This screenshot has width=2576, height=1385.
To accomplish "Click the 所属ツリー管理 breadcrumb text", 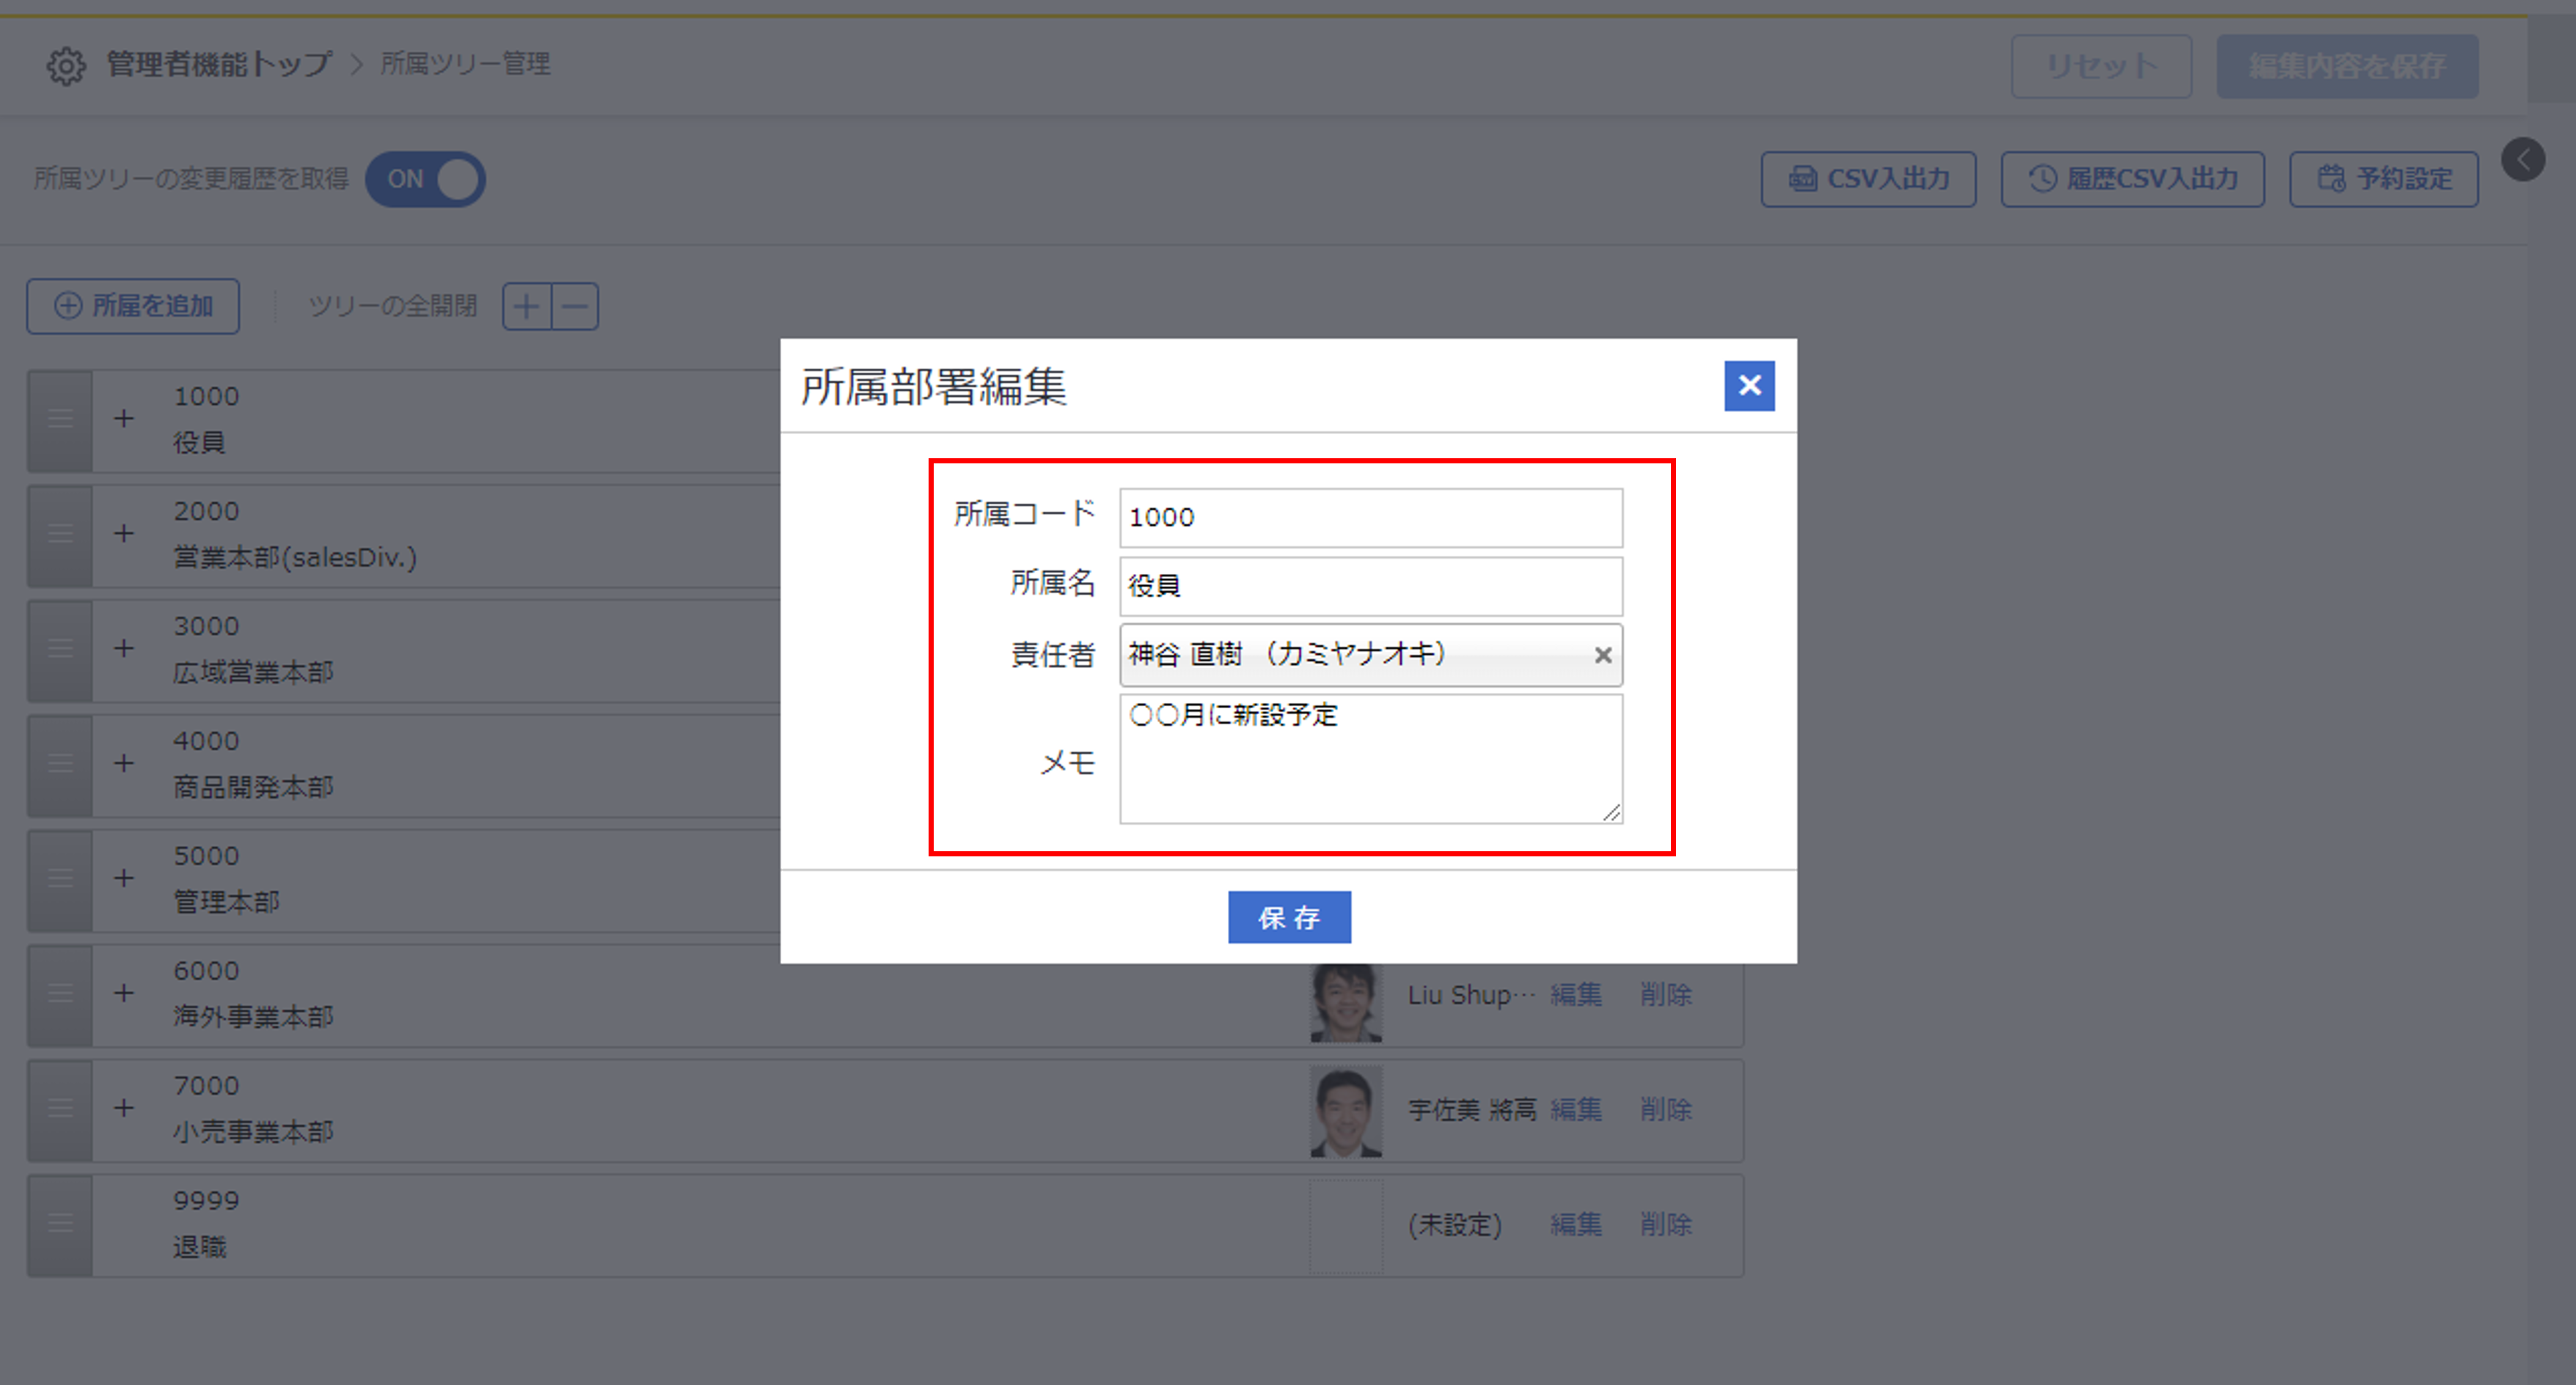I will 465,64.
